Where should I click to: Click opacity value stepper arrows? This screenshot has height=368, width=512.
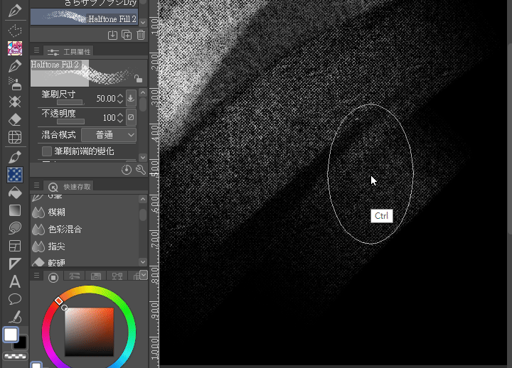click(x=120, y=118)
